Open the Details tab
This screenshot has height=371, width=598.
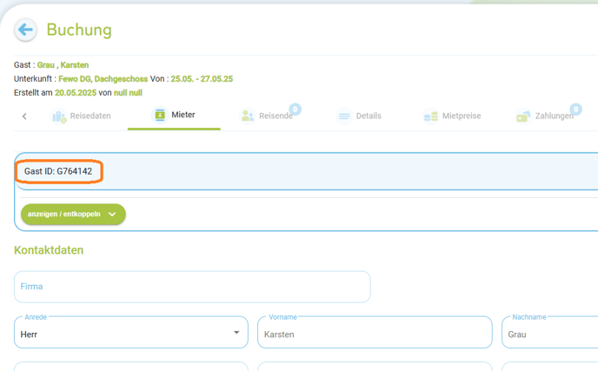coord(359,116)
